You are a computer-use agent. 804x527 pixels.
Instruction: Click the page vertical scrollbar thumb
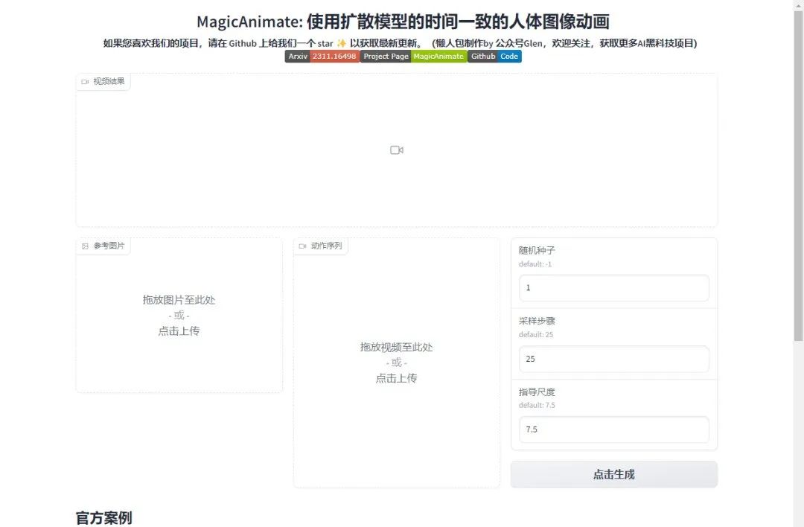(798, 174)
